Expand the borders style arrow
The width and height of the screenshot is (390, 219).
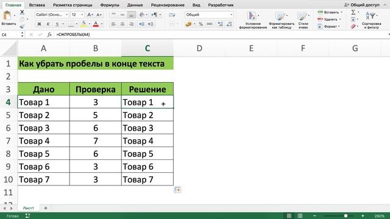[76, 24]
